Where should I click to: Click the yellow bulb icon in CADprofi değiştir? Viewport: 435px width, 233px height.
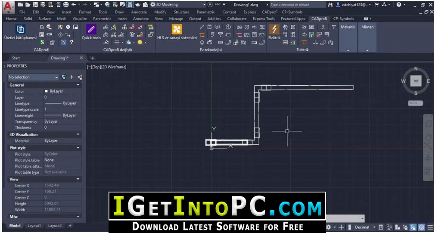[140, 43]
